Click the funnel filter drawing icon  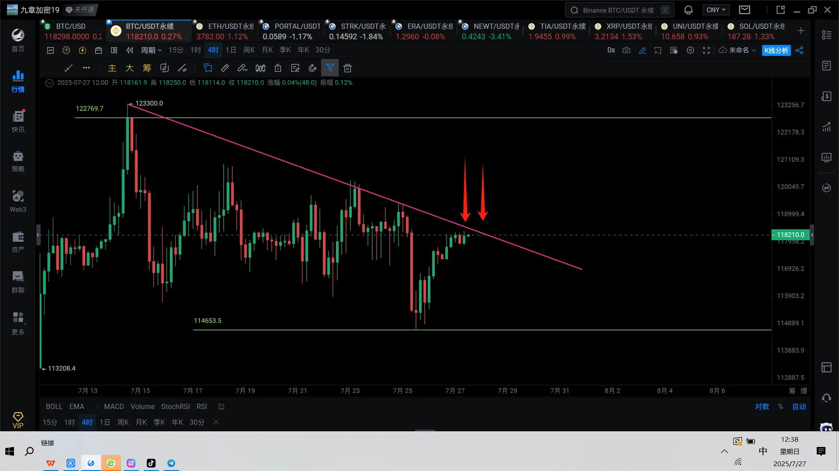click(x=330, y=68)
